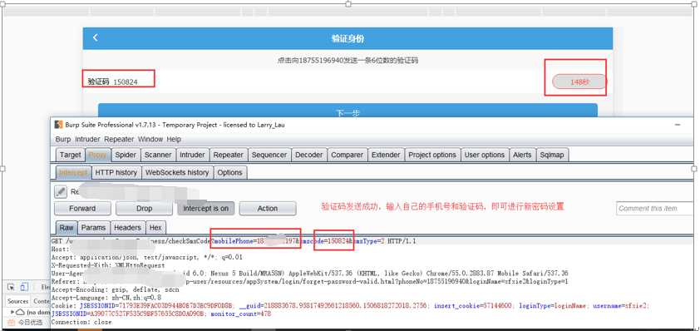Click the Connection: close header line
This screenshot has width=700, height=331.
(x=81, y=322)
